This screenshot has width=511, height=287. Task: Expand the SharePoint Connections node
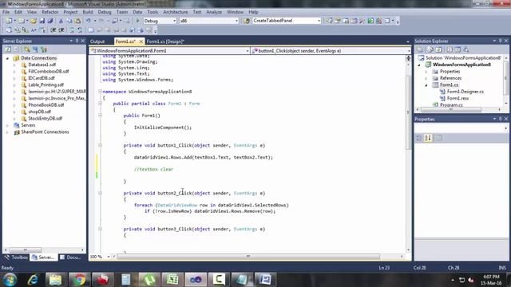[7, 132]
